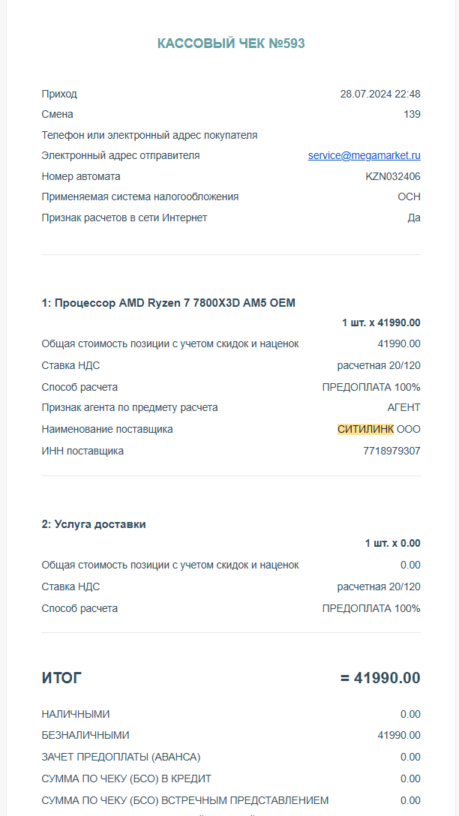Click the ИТОГ label

click(61, 679)
